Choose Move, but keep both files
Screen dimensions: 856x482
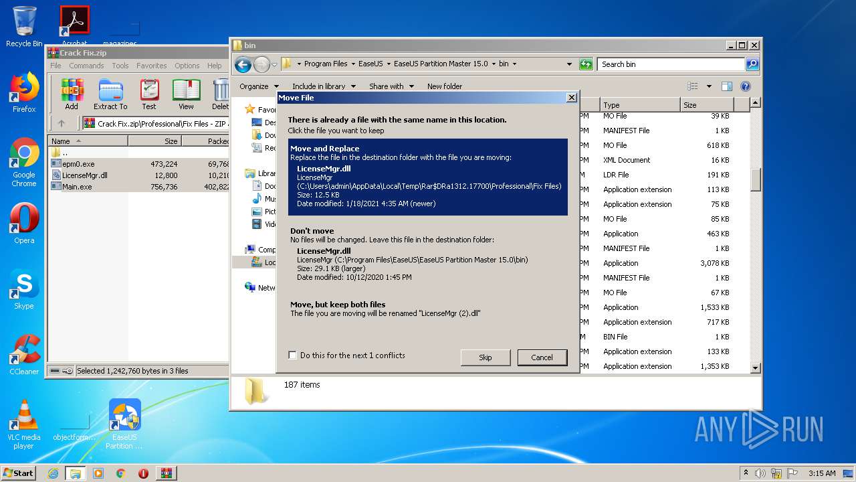[x=428, y=309]
